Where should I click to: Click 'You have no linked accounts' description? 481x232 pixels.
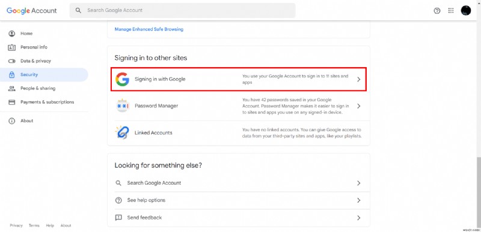[x=302, y=132]
